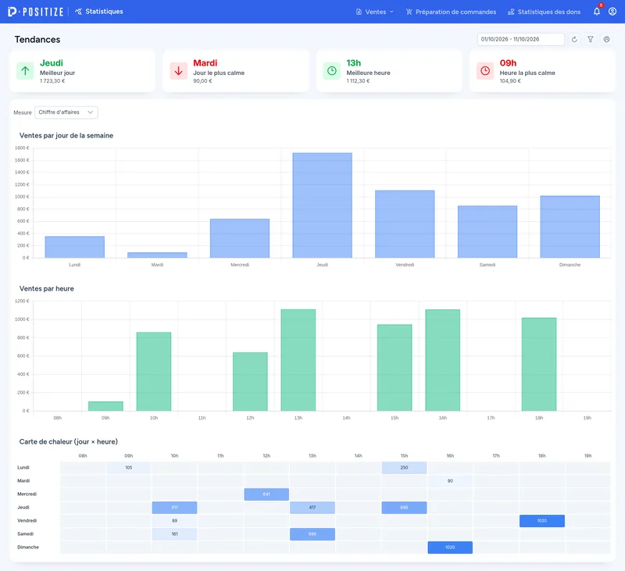Click the red clock icon on the 09h card
Image resolution: width=625 pixels, height=571 pixels.
pyautogui.click(x=485, y=71)
